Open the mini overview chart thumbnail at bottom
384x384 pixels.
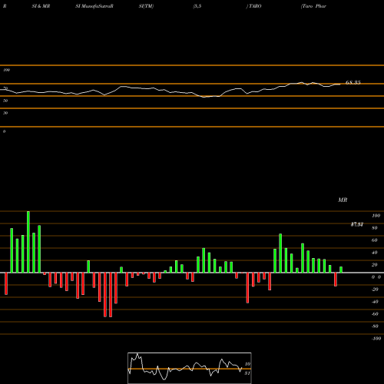click(190, 368)
